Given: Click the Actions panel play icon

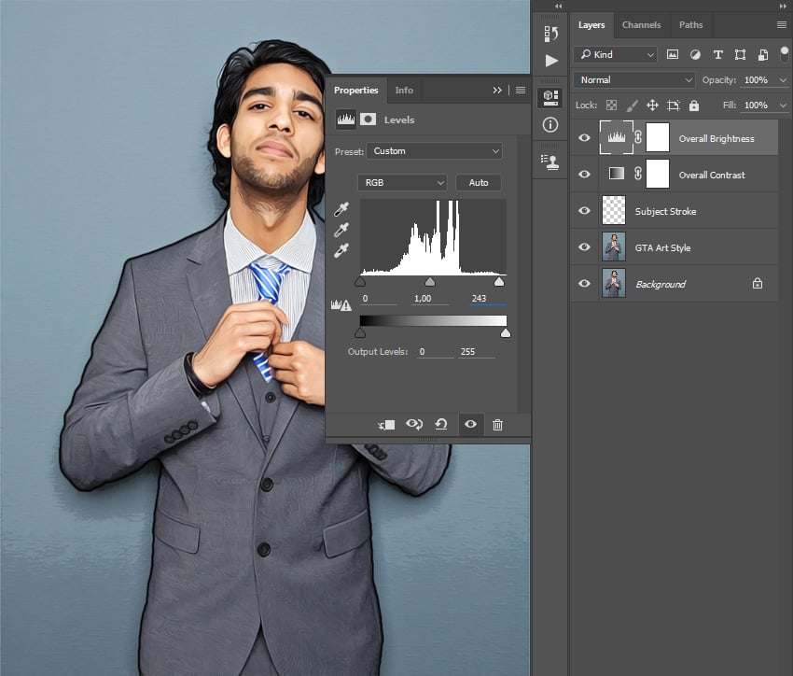Looking at the screenshot, I should tap(551, 61).
